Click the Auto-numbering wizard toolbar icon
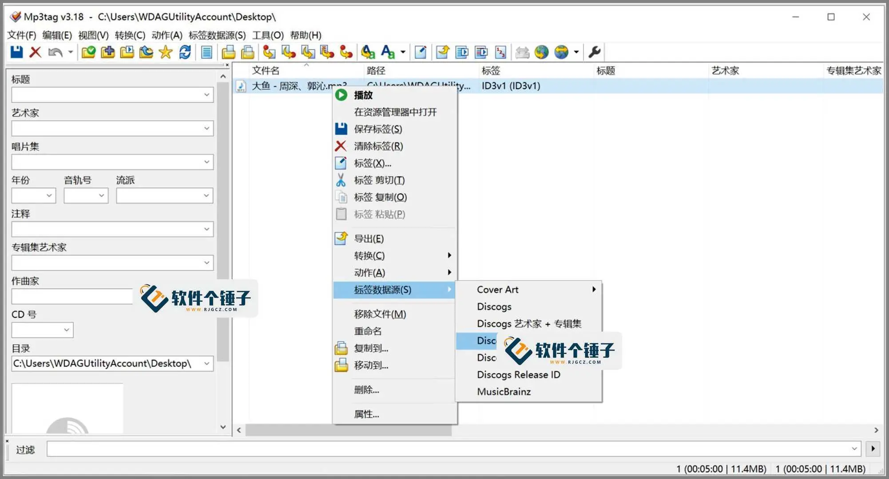Viewport: 889px width, 479px height. 500,52
